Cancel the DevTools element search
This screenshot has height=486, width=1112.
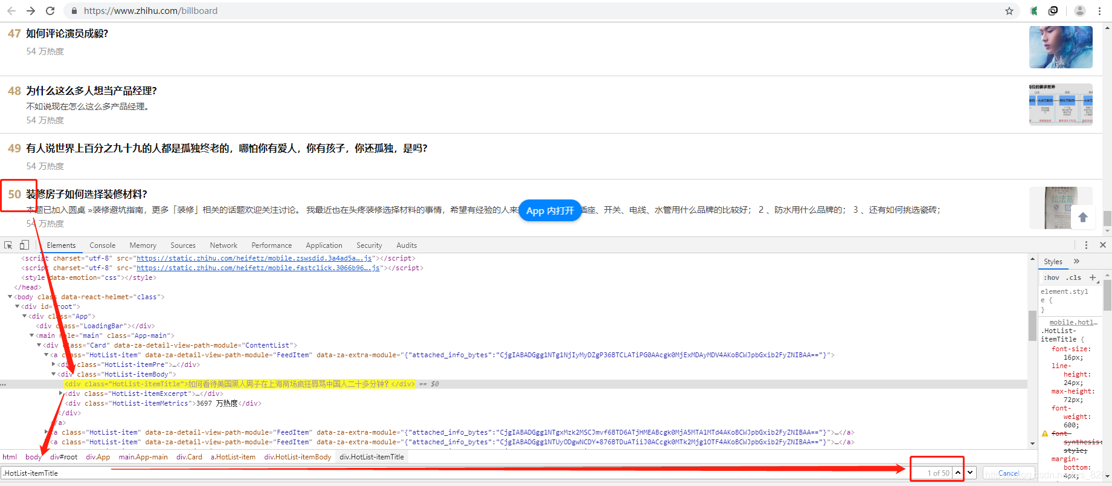click(1009, 473)
